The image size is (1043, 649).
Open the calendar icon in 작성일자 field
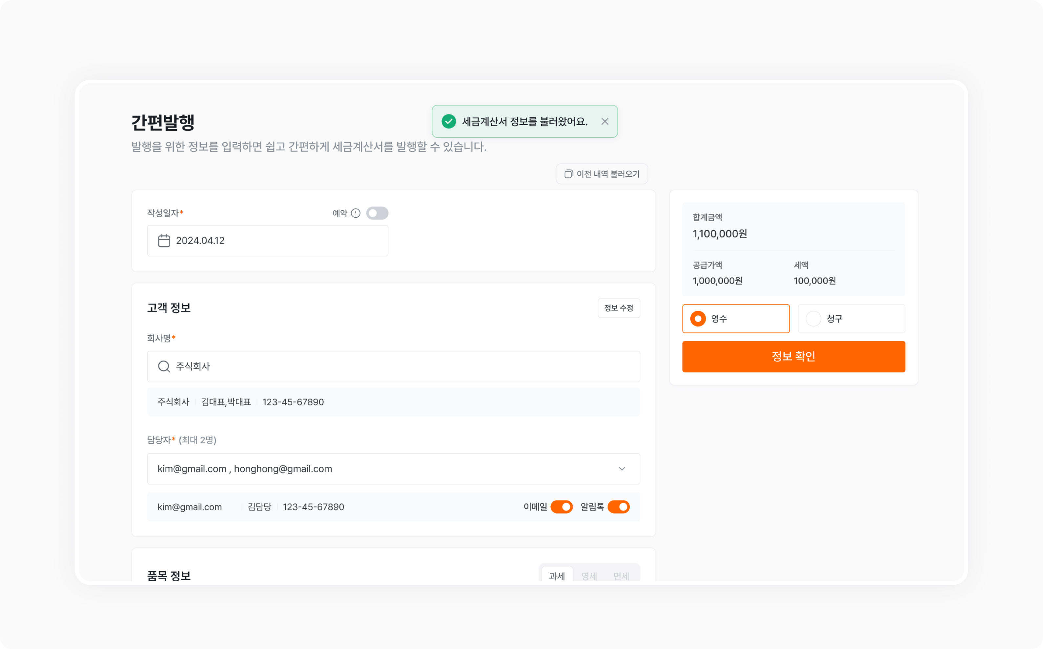click(164, 240)
